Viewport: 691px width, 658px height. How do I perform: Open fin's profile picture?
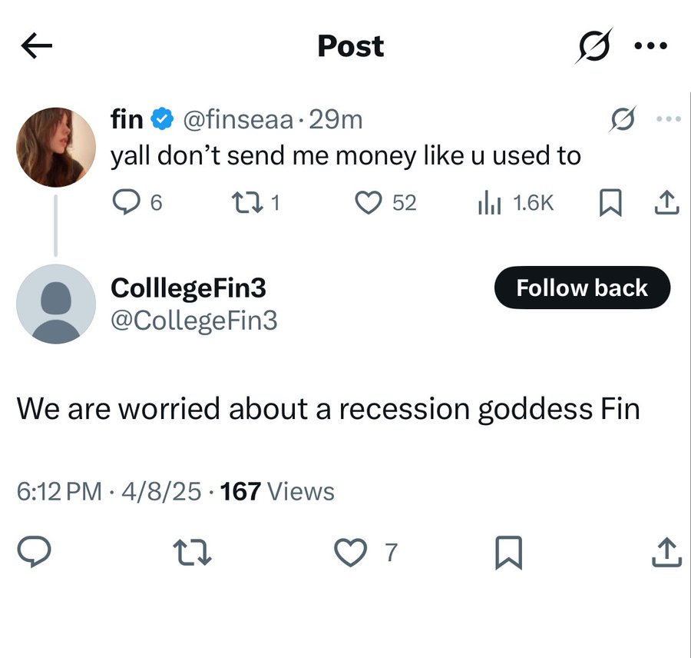tap(56, 147)
